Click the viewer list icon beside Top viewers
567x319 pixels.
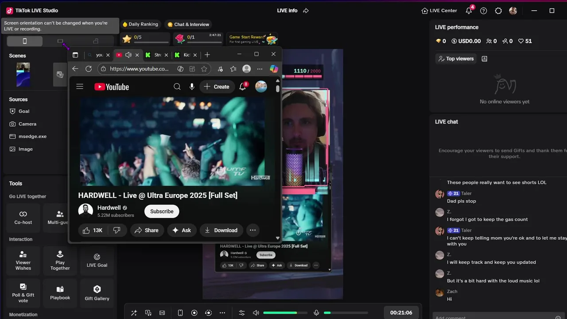(x=485, y=58)
